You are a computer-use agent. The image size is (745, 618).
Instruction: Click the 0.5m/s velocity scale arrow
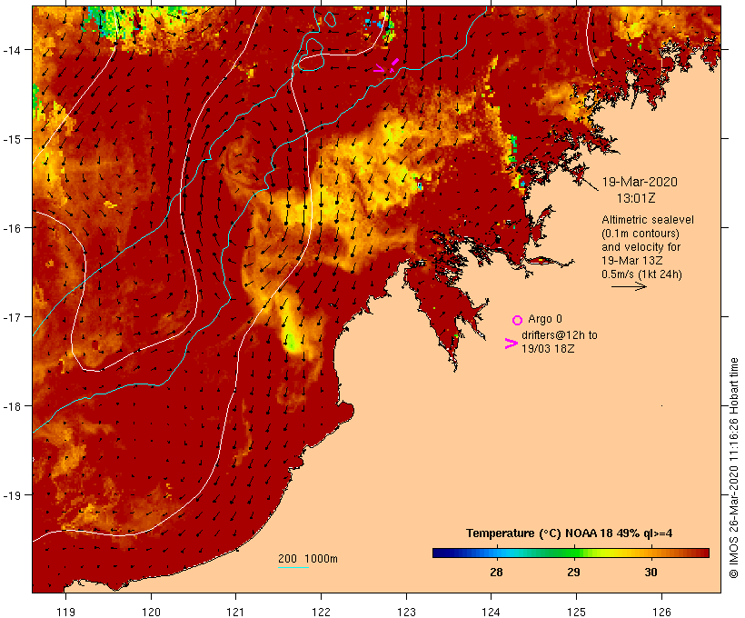click(x=629, y=286)
